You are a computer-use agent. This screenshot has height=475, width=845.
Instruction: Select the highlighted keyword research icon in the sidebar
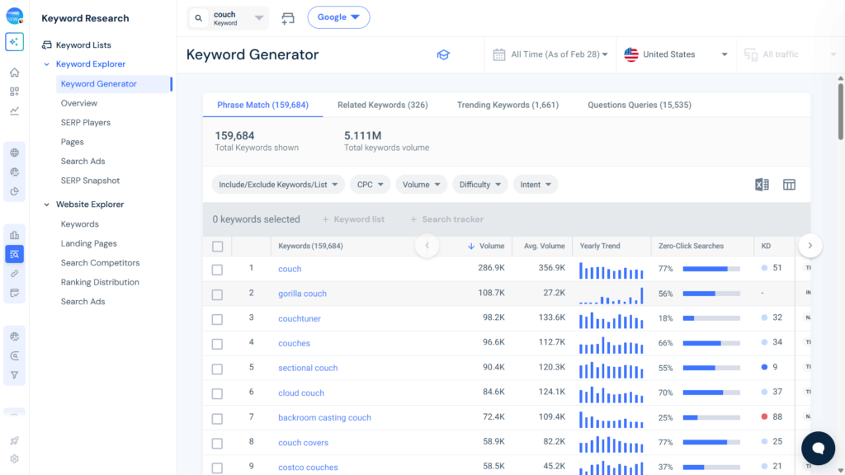15,254
